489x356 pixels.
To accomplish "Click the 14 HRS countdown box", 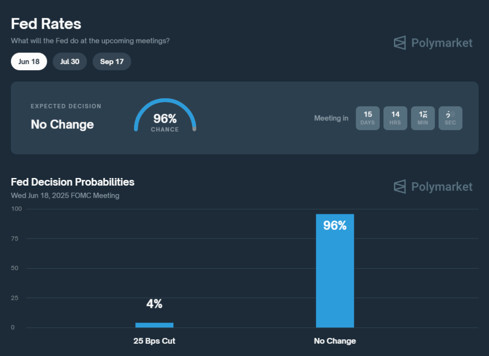I will coord(395,118).
